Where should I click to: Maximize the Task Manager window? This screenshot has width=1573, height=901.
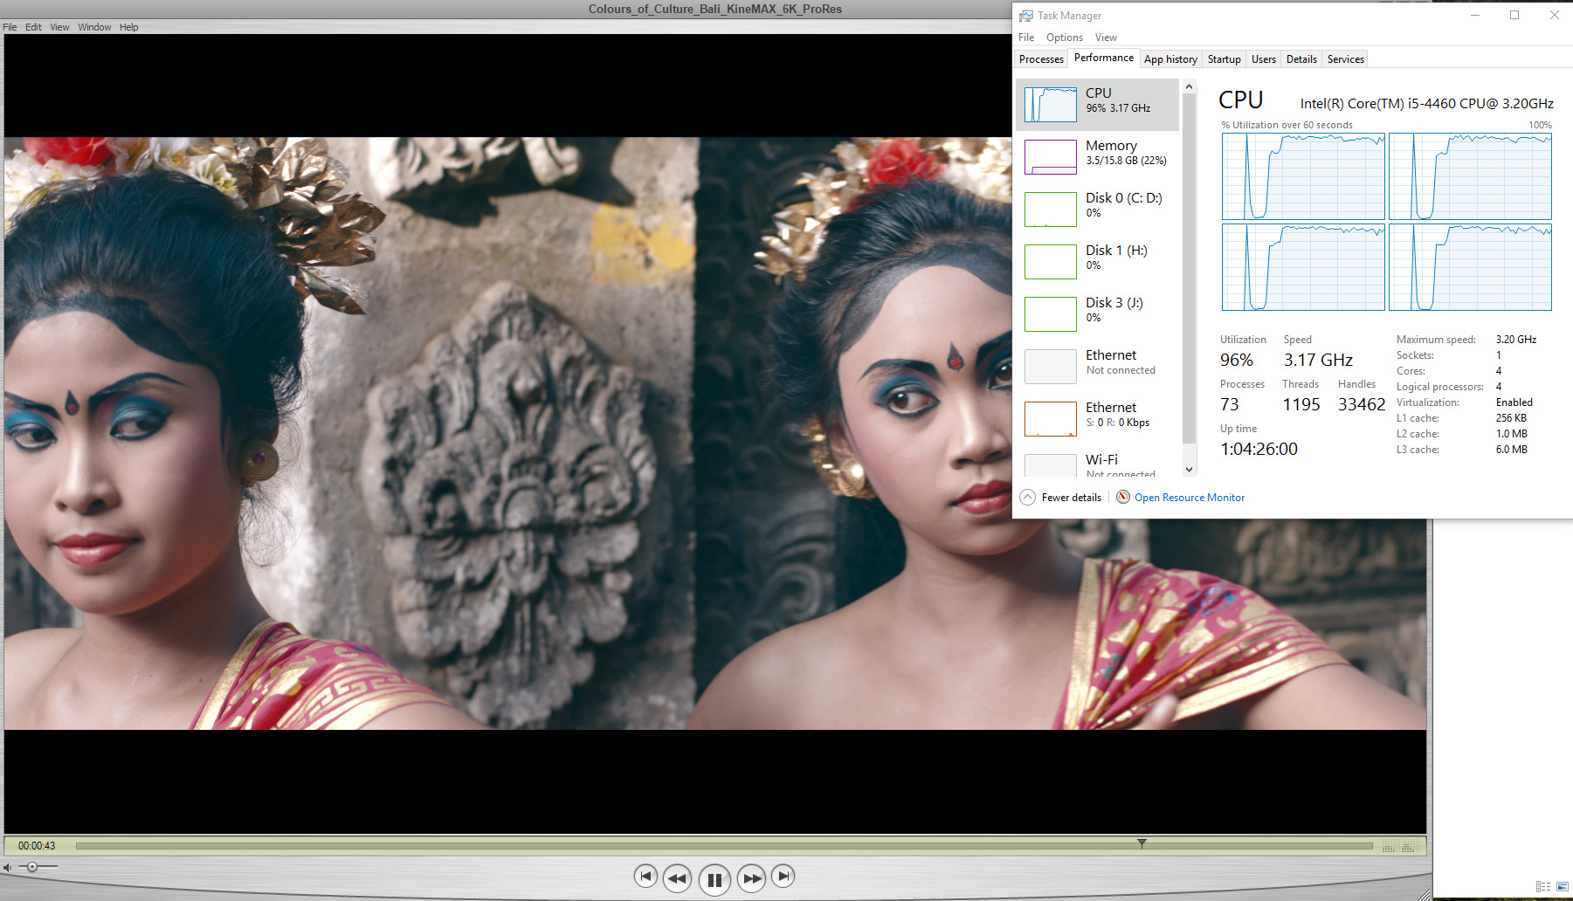tap(1514, 15)
